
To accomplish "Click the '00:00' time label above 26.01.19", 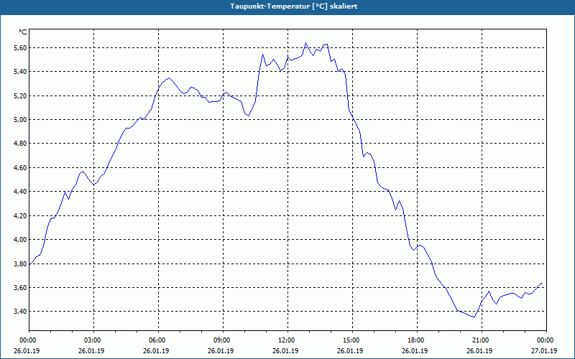I will [x=27, y=340].
